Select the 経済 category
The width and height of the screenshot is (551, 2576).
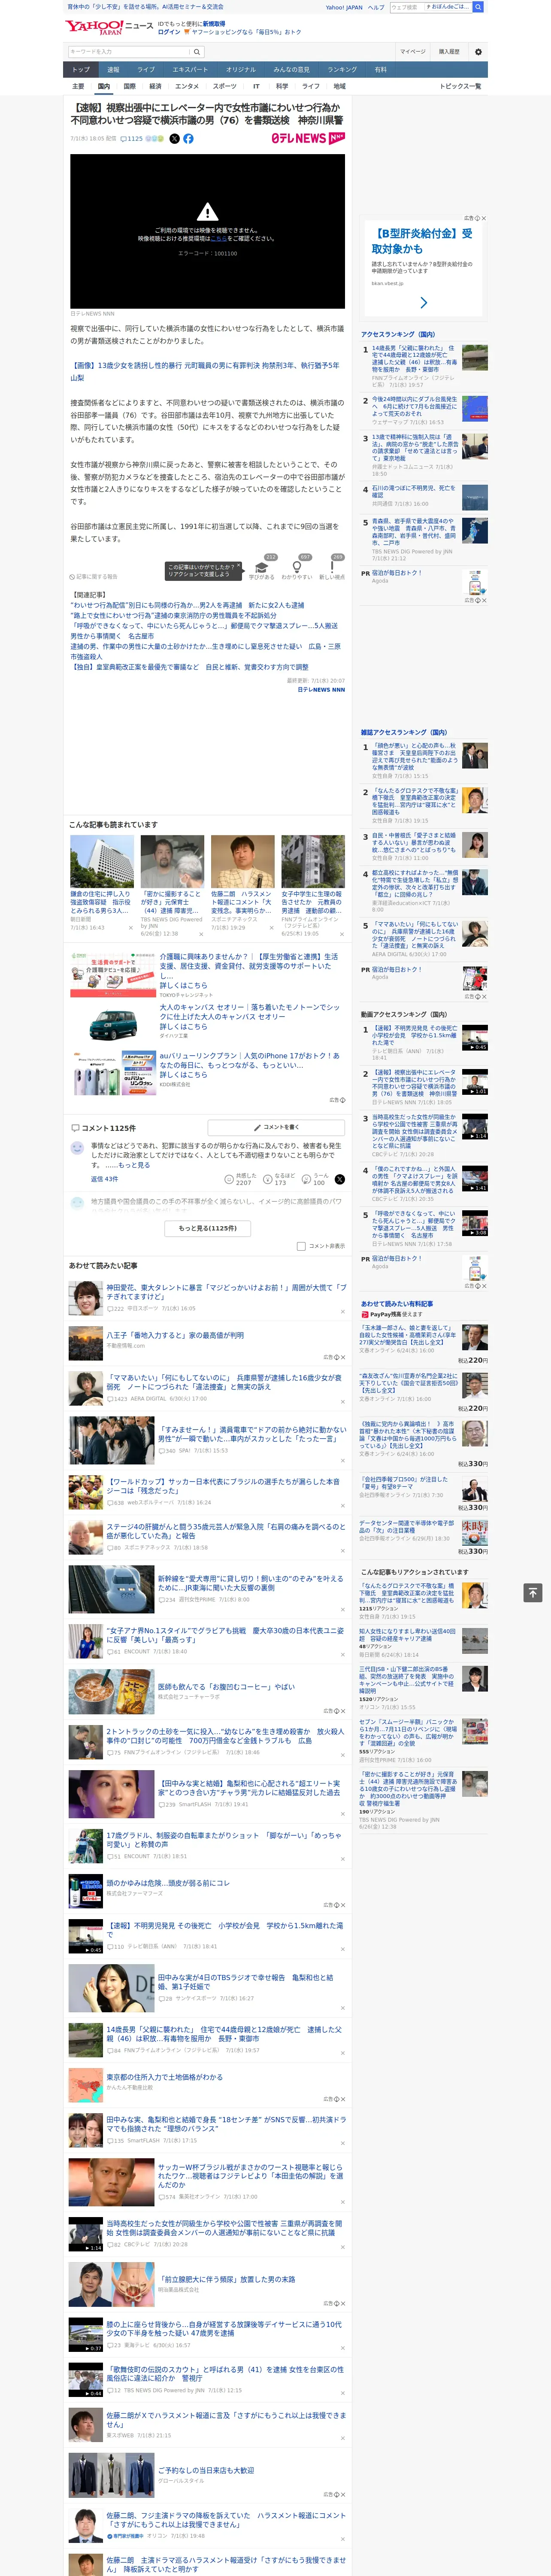click(155, 86)
